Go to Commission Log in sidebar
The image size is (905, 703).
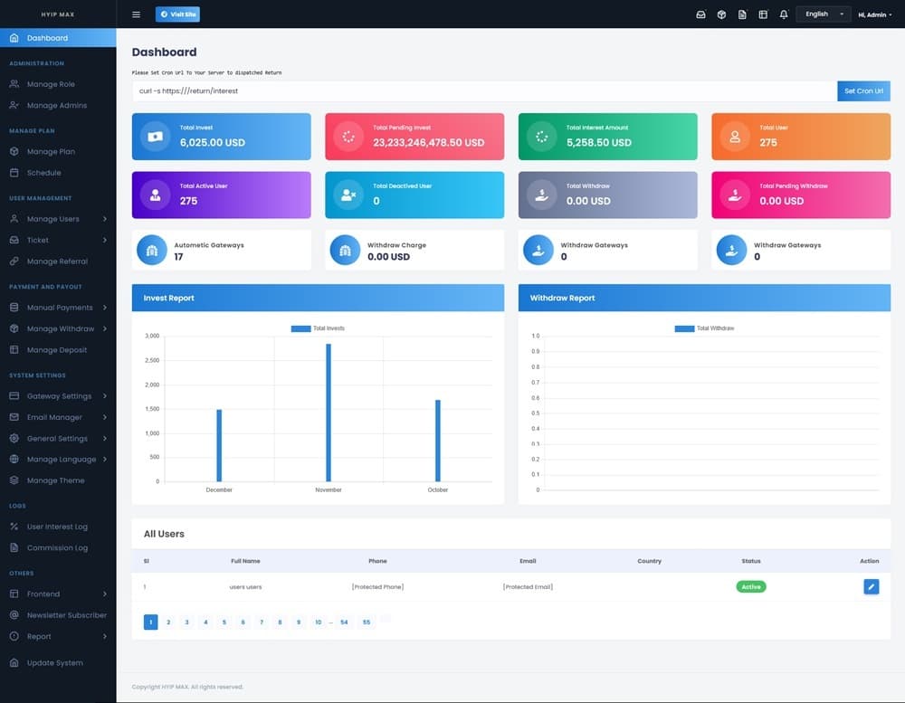(x=57, y=547)
